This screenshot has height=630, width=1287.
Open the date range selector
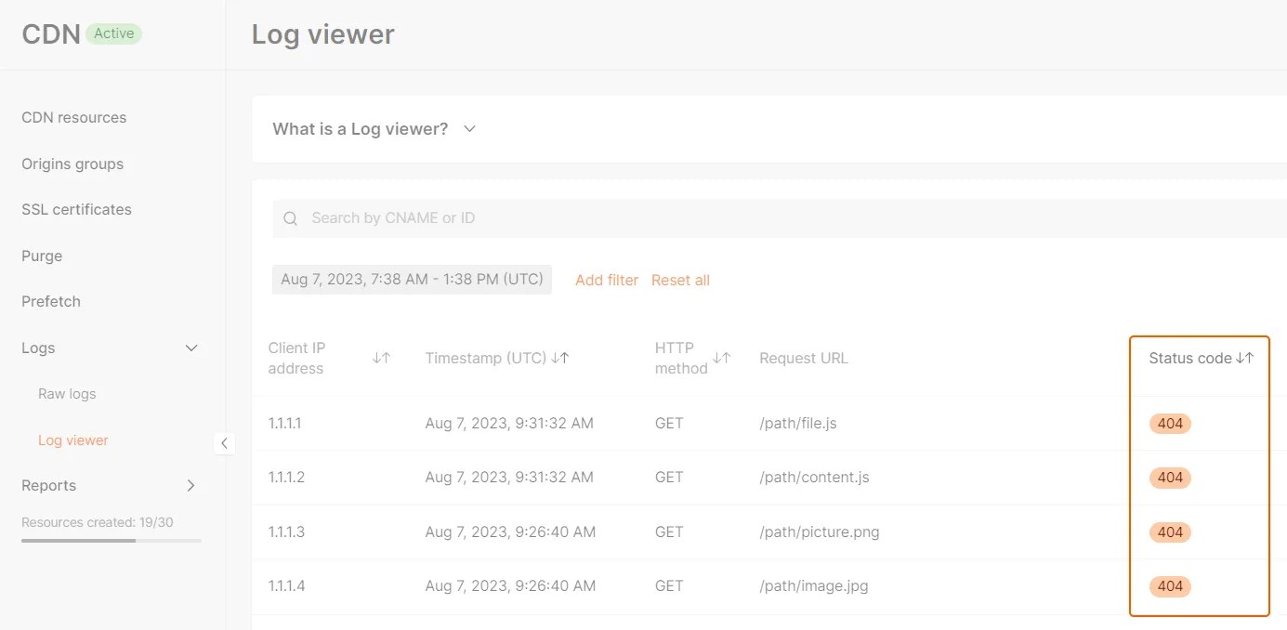click(412, 279)
